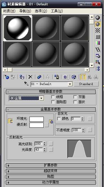
Task: Click the 高光级别 spinner arrows
Action: coord(45,144)
